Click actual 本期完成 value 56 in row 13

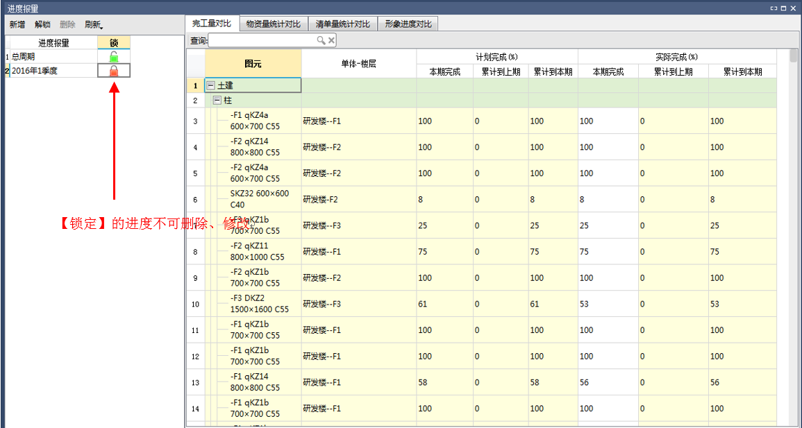608,382
